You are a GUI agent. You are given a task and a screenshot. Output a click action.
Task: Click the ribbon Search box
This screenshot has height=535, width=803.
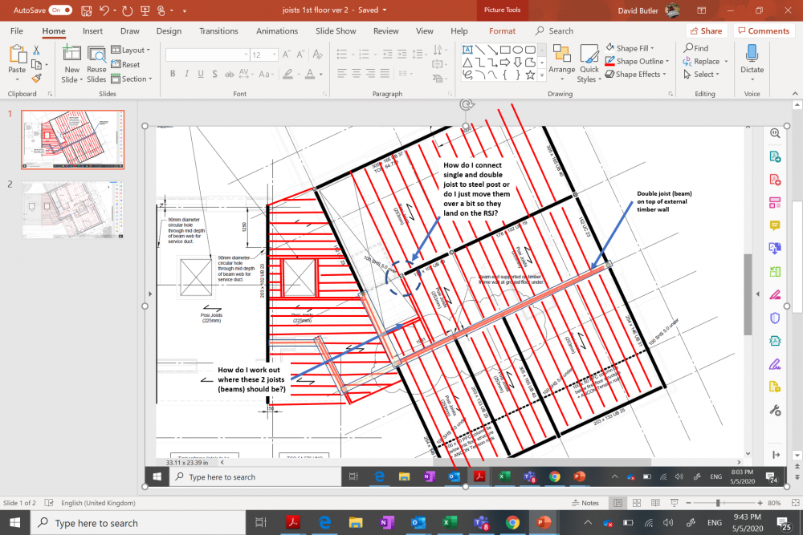click(555, 30)
